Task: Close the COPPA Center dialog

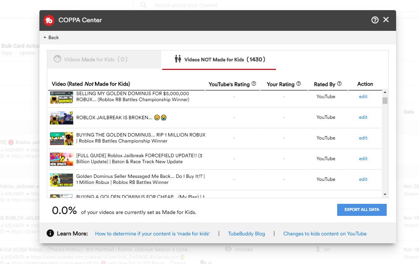Action: click(x=386, y=20)
